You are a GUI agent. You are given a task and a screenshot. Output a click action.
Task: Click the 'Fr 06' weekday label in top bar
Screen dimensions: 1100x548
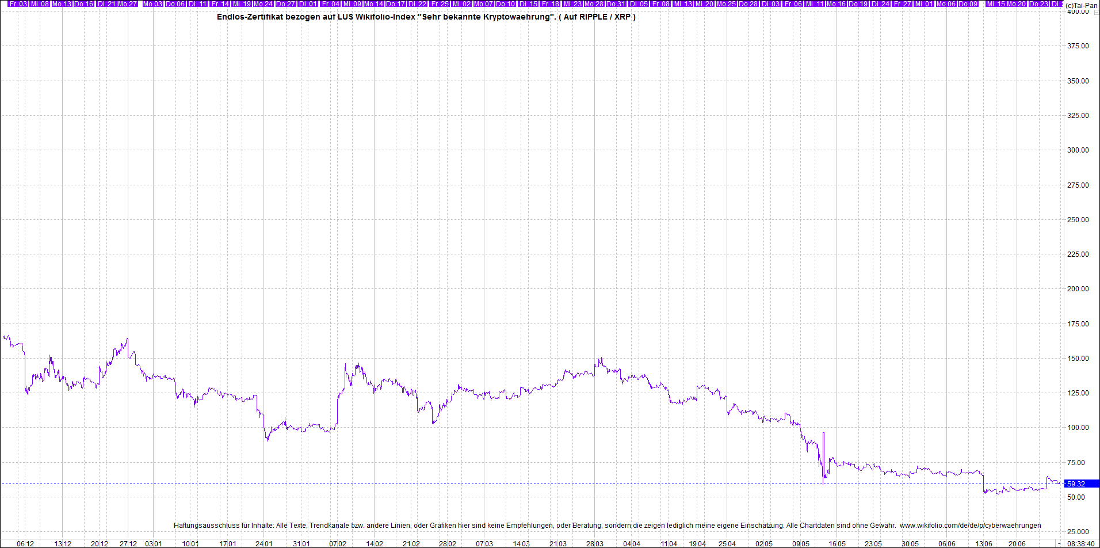click(x=793, y=4)
